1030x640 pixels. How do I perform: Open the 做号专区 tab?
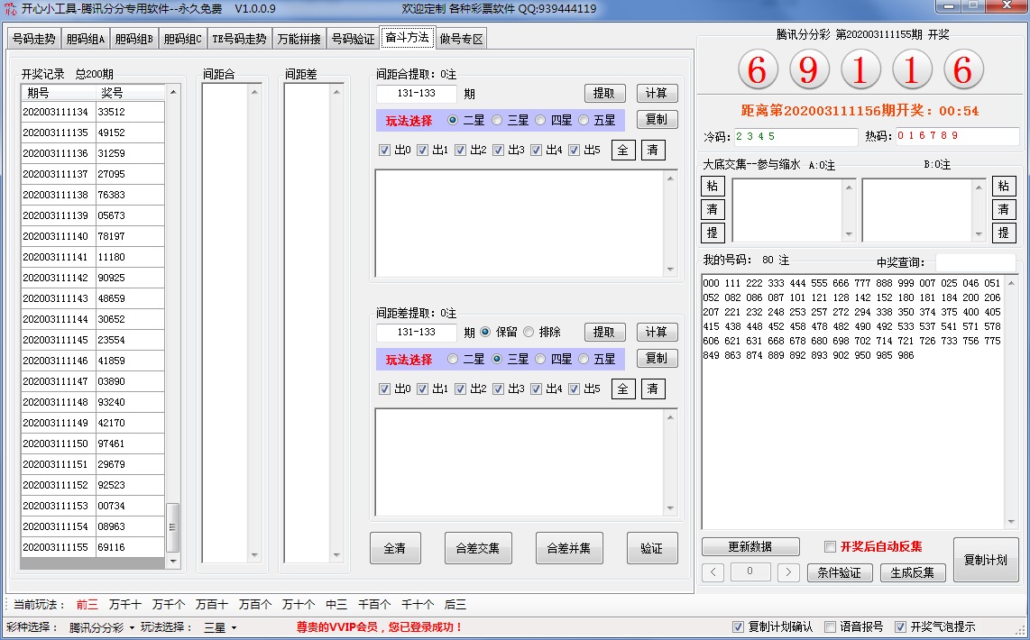pos(462,39)
